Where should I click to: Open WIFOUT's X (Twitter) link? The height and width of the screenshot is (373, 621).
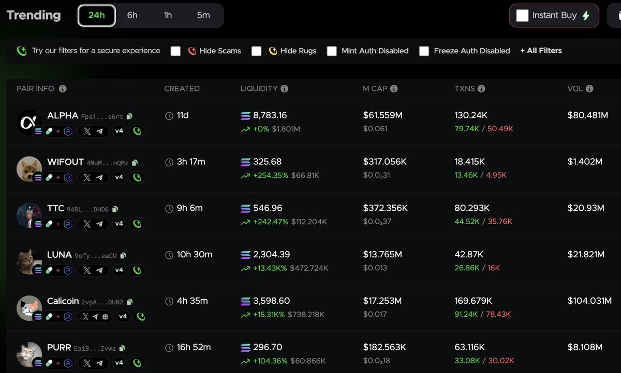click(x=87, y=178)
